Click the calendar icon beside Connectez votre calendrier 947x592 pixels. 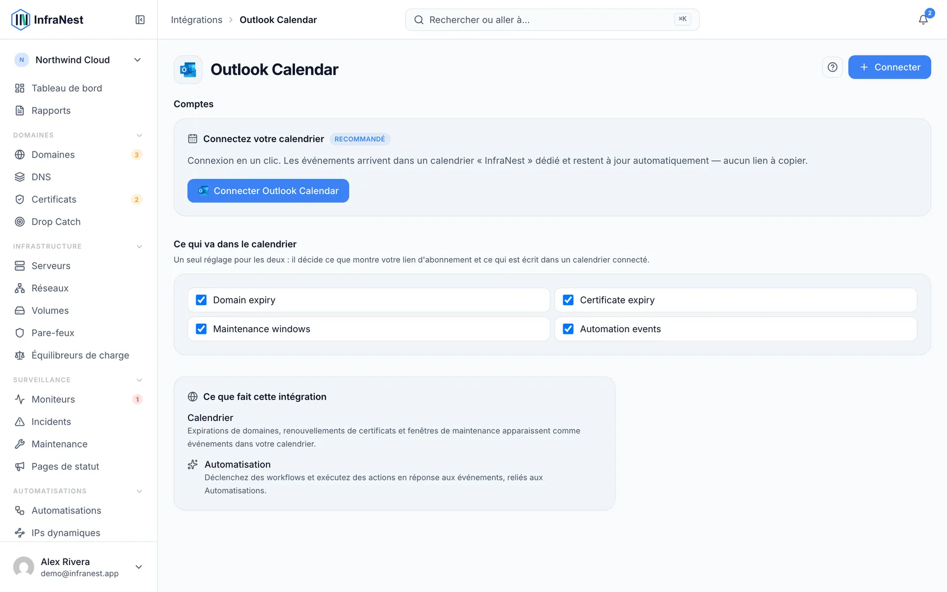(x=192, y=139)
